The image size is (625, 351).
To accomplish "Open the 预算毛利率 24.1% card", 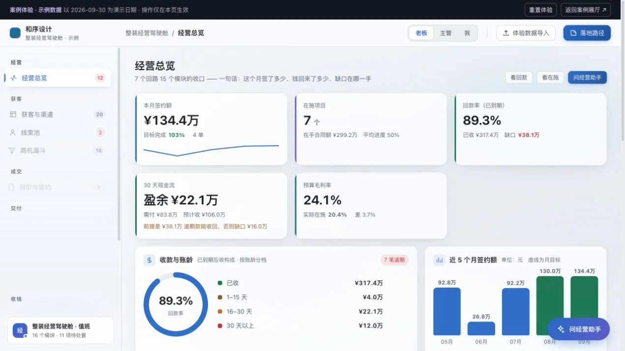I will 371,206.
